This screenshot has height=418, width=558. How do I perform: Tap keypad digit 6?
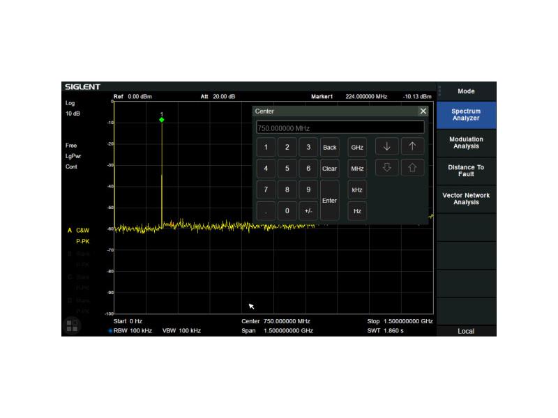coord(308,169)
